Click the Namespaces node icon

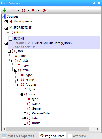click(x=10, y=21)
